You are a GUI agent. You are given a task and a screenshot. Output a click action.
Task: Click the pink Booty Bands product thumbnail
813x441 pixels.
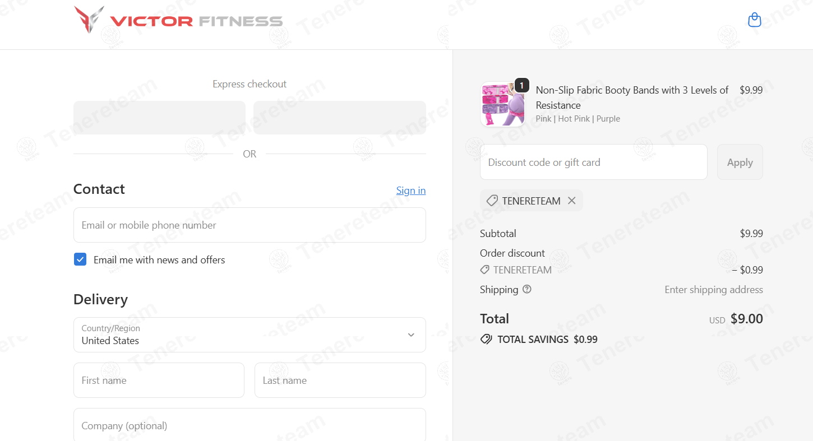coord(502,104)
